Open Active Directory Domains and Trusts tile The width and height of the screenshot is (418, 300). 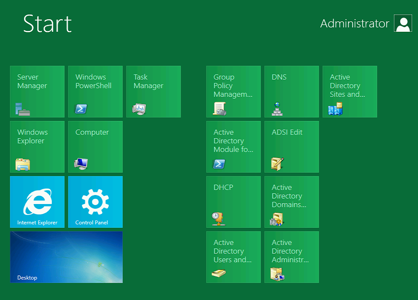click(292, 202)
